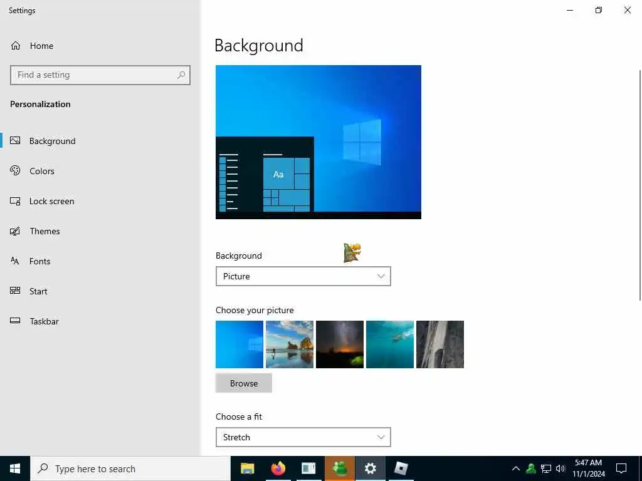This screenshot has width=642, height=481.
Task: Click the Fonts AA icon
Action: 15,261
